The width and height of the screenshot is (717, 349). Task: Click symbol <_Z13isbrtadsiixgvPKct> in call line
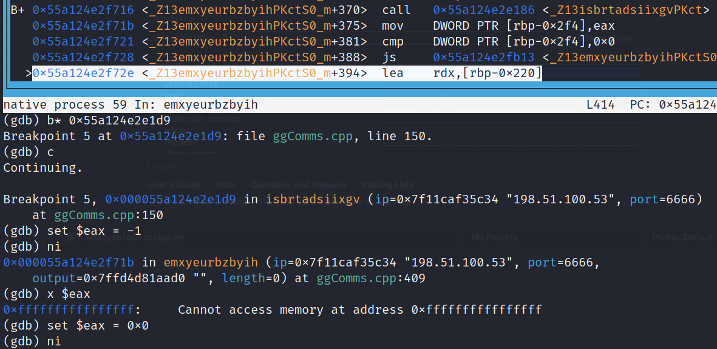tap(627, 10)
